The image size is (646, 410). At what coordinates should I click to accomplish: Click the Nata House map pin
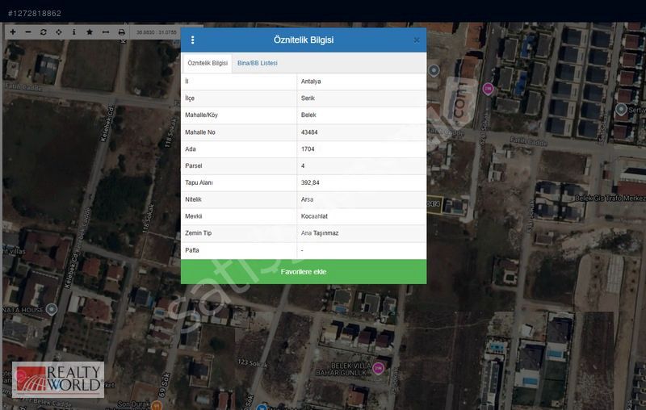(x=52, y=309)
